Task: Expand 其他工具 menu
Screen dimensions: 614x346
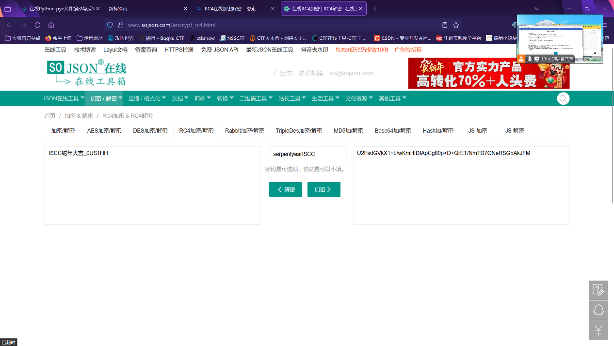Action: (x=392, y=98)
